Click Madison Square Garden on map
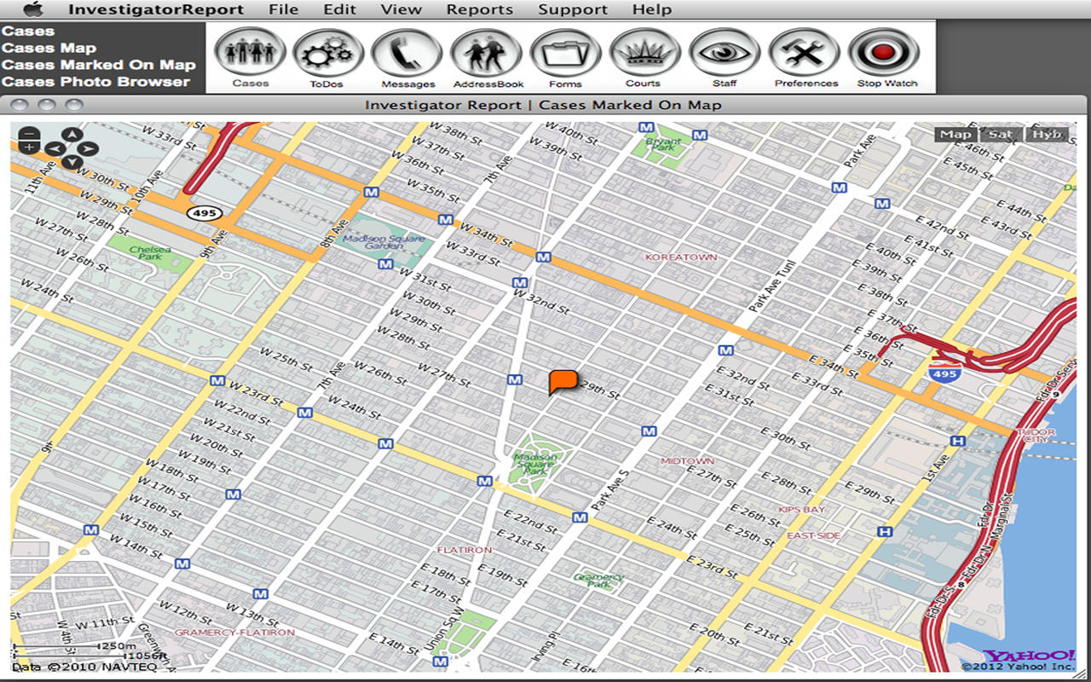 point(384,240)
